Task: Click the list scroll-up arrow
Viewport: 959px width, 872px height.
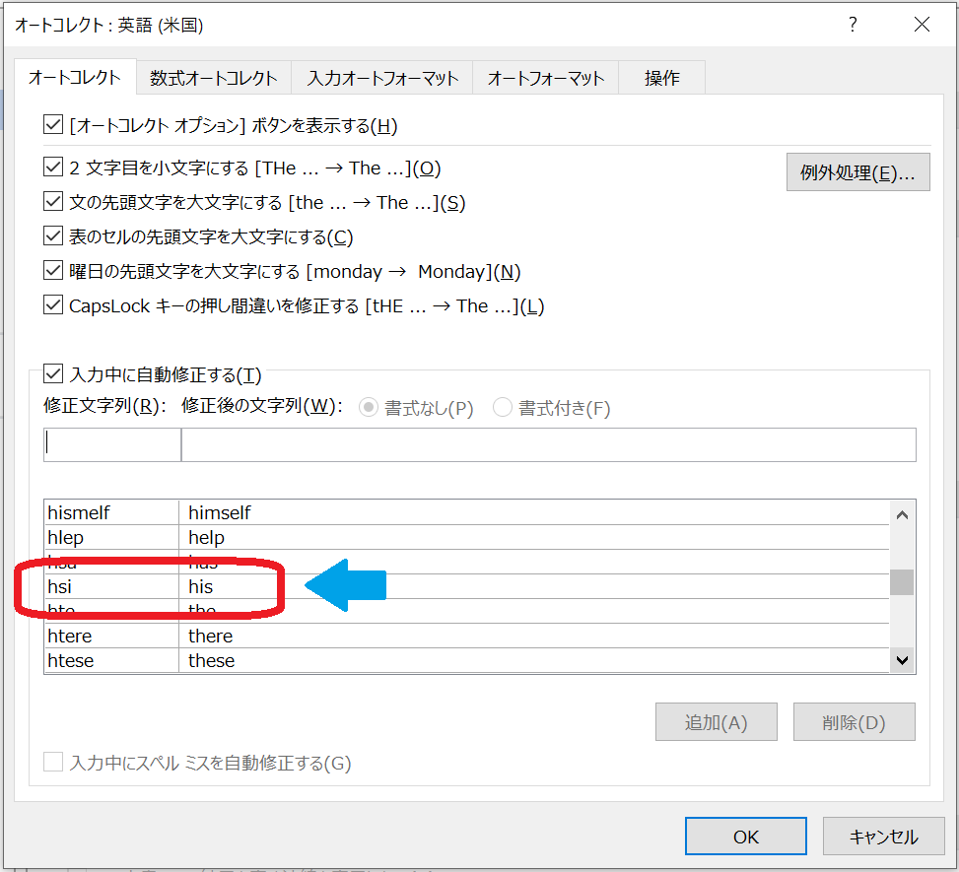Action: [x=902, y=515]
